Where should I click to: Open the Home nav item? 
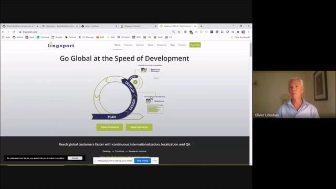click(x=117, y=45)
